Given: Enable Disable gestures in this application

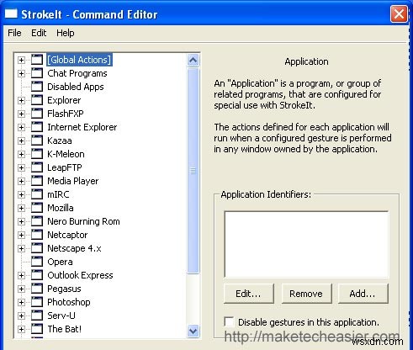Looking at the screenshot, I should (x=229, y=322).
